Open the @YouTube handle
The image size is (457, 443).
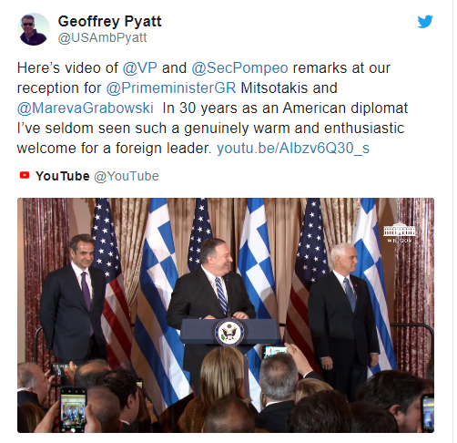(127, 176)
